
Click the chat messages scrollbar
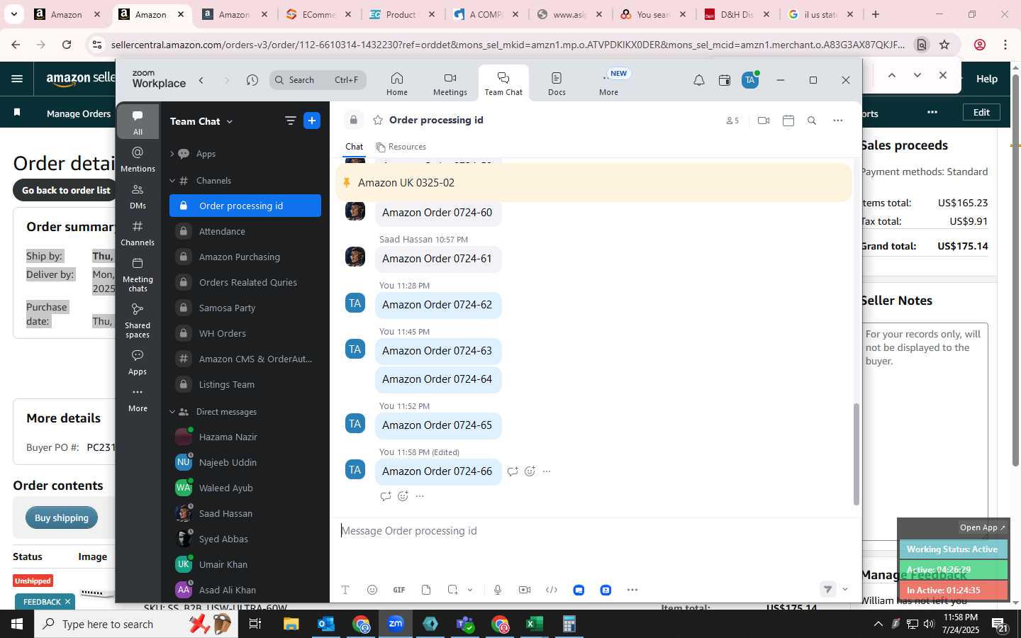click(x=856, y=454)
